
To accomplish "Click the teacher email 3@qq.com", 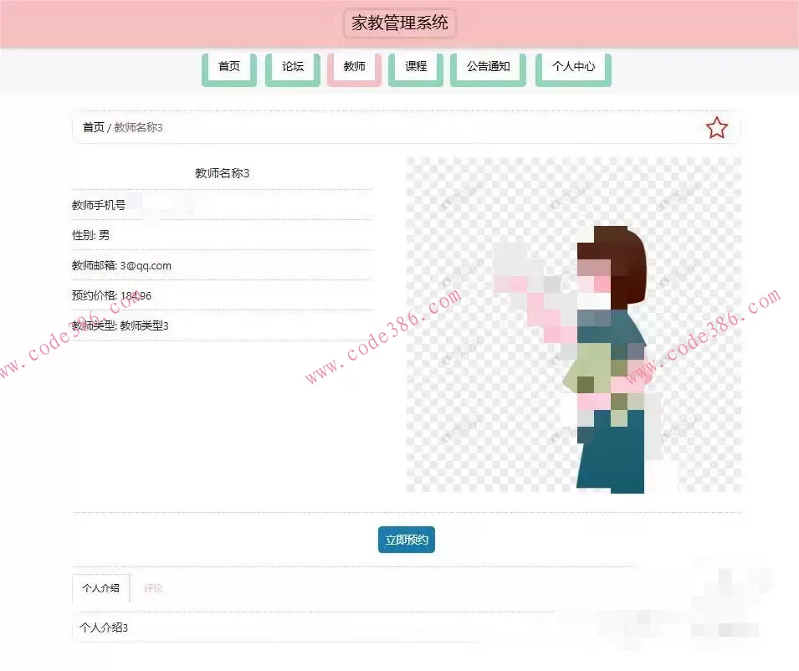I will tap(121, 265).
